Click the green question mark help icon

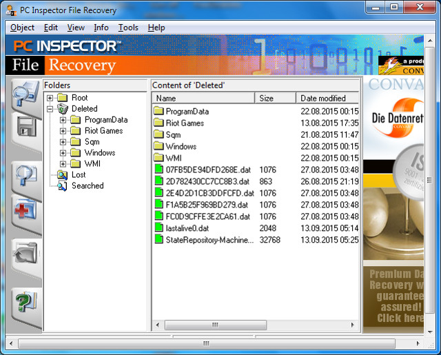pyautogui.click(x=26, y=302)
